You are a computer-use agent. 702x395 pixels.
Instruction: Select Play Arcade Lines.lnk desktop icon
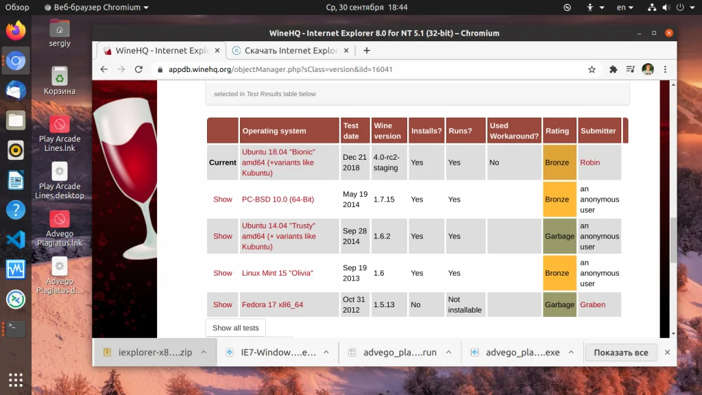[60, 134]
